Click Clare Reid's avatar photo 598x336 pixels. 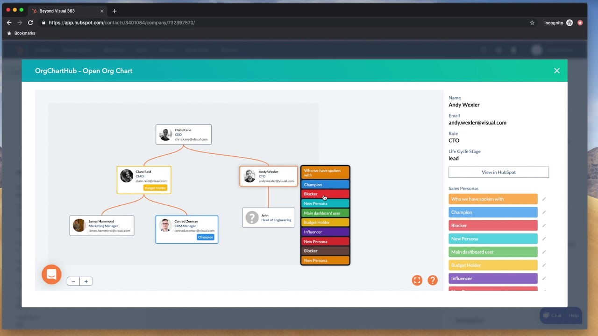coord(127,176)
